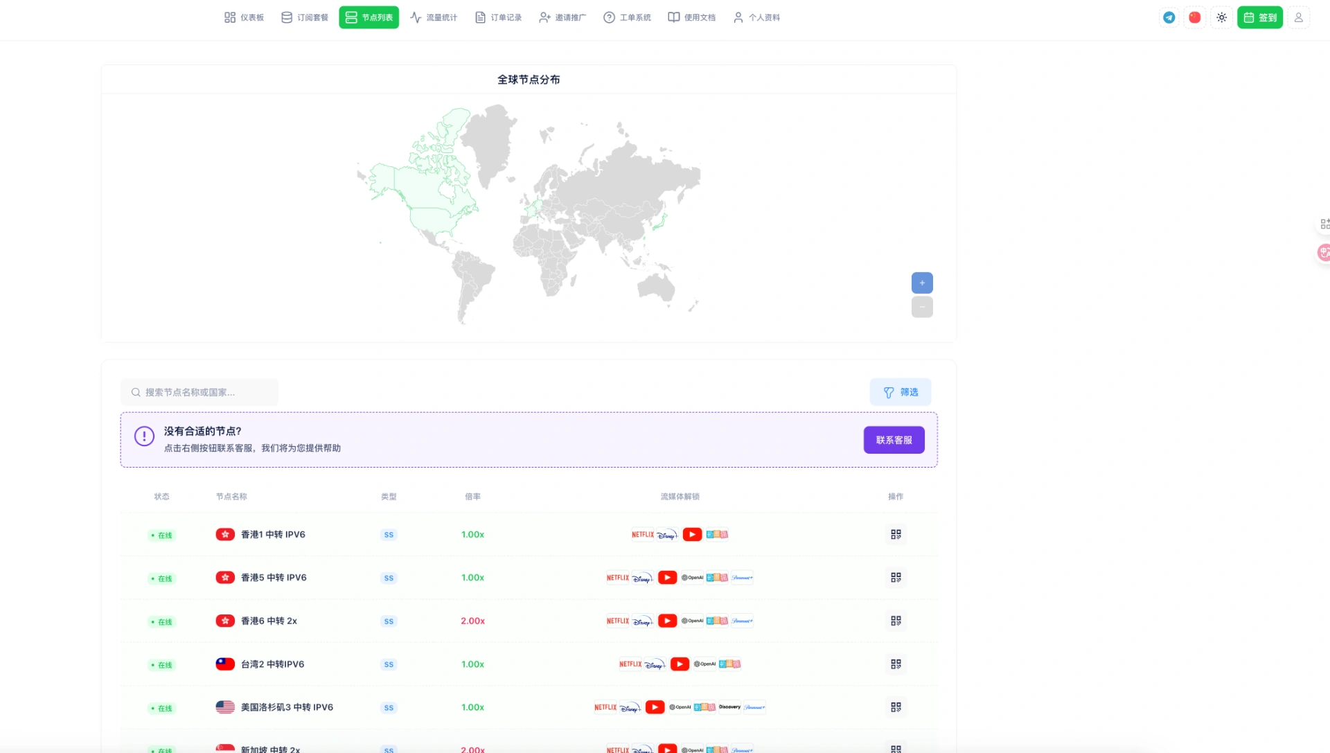Screen dimensions: 1330x753
Task: Show the QR code for 香港1 中转 IPV6
Action: [896, 534]
